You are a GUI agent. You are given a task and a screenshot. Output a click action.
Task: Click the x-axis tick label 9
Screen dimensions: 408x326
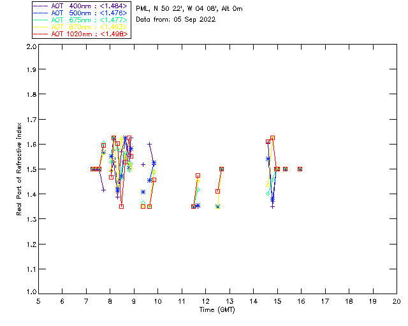(x=134, y=301)
